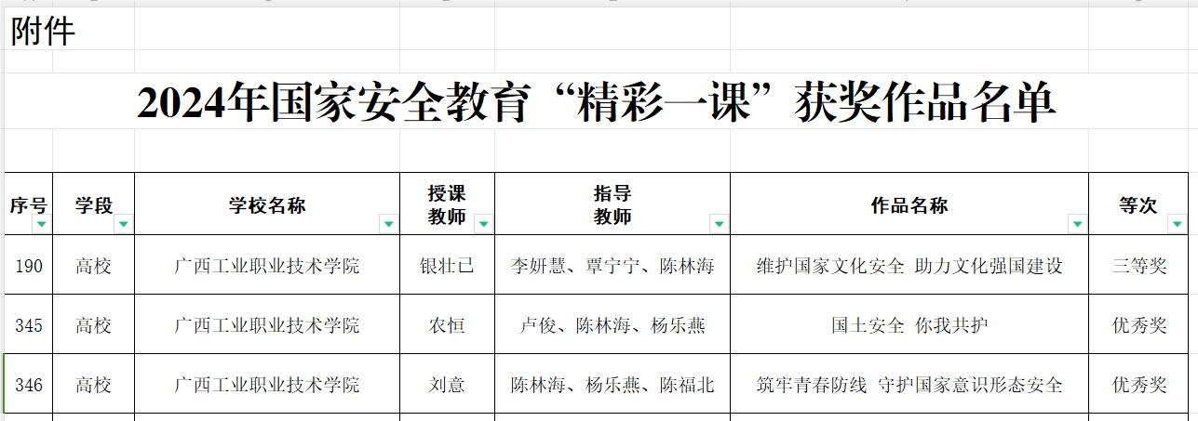Select the 学校名称 header cell
This screenshot has height=421, width=1198.
[267, 204]
